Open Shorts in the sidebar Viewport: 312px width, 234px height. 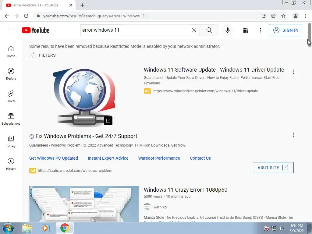click(x=11, y=97)
